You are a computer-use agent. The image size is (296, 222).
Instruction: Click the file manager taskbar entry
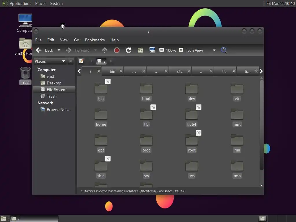pyautogui.click(x=34, y=219)
